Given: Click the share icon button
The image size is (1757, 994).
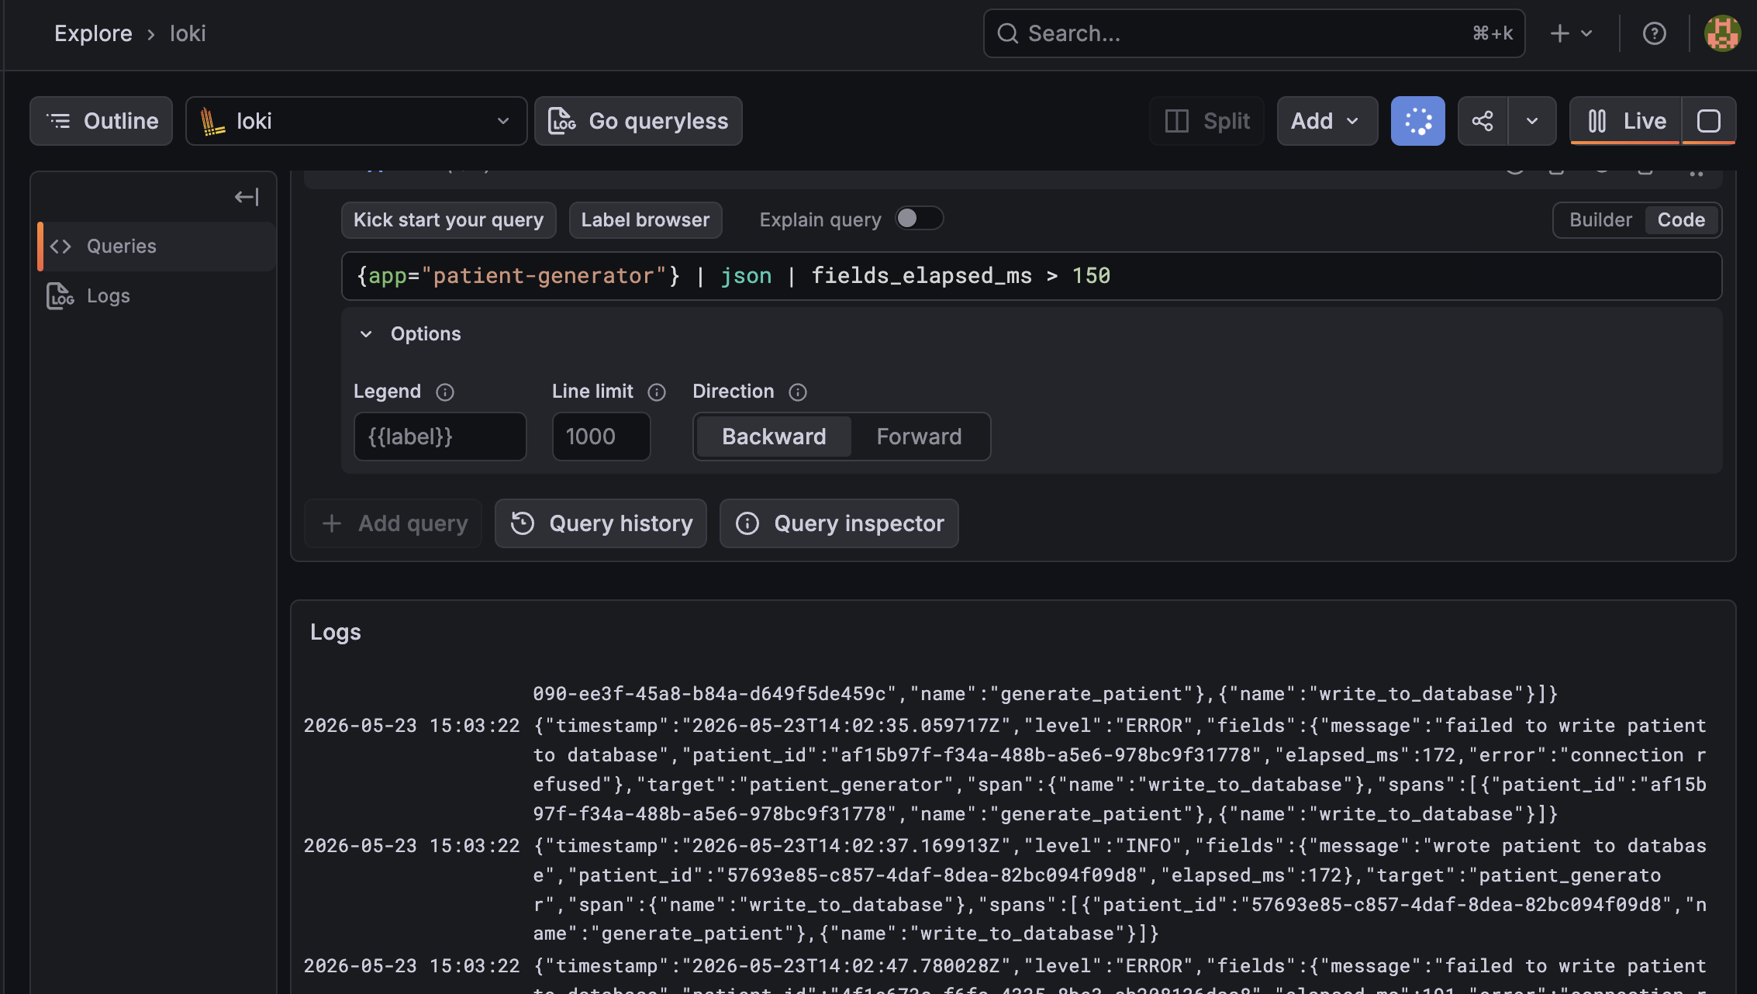Looking at the screenshot, I should click(1483, 121).
